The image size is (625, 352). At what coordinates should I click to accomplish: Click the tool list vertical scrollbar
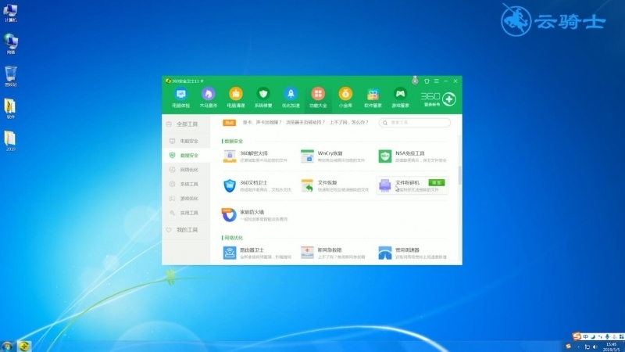[459, 175]
